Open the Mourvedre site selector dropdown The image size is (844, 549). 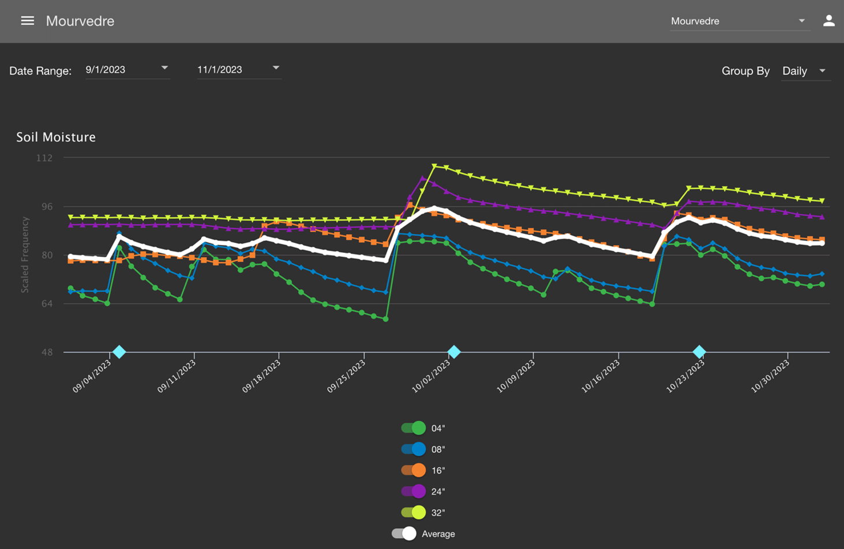click(x=738, y=21)
